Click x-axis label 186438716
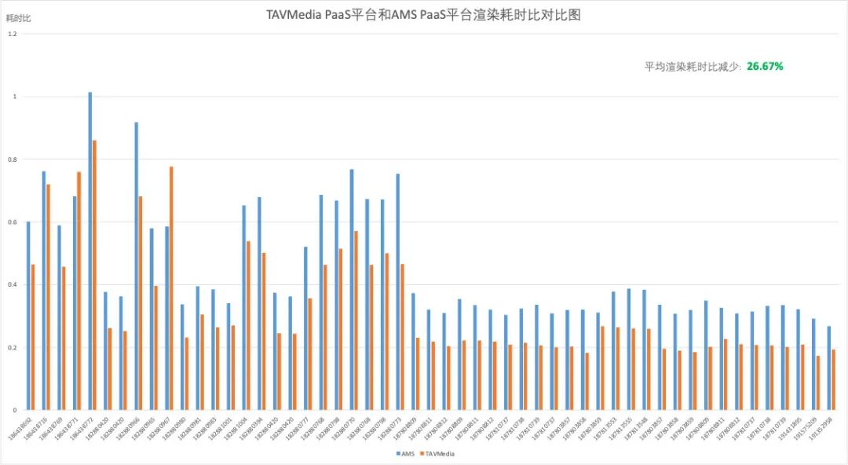The height and width of the screenshot is (465, 848). click(x=35, y=427)
